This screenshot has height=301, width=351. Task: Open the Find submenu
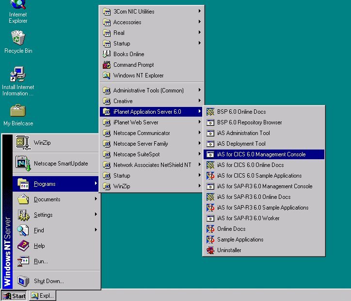pyautogui.click(x=56, y=230)
